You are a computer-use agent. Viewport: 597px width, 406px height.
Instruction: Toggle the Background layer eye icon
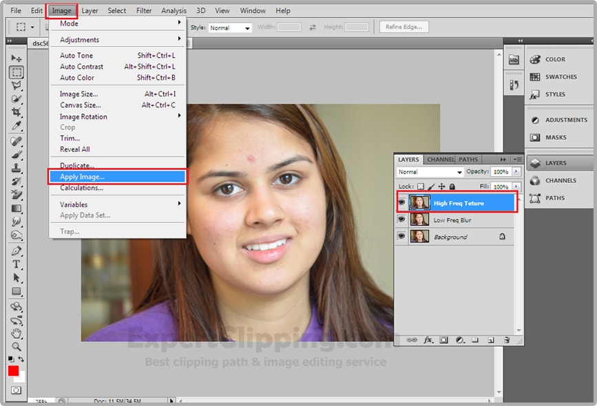point(401,236)
